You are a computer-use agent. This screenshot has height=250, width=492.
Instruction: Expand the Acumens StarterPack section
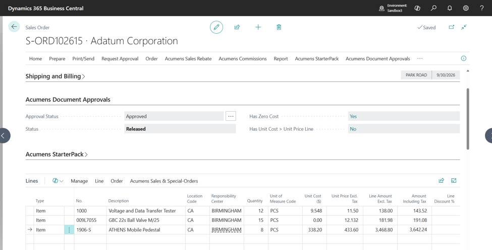pyautogui.click(x=57, y=154)
